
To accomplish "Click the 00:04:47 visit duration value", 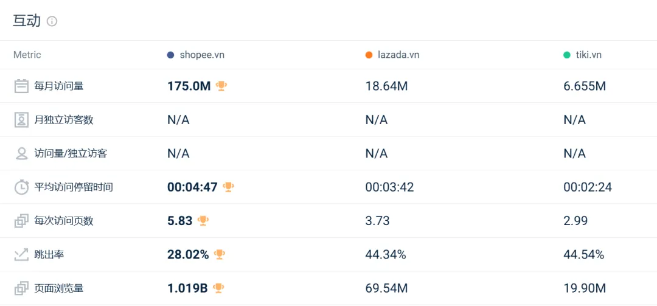I will point(192,187).
